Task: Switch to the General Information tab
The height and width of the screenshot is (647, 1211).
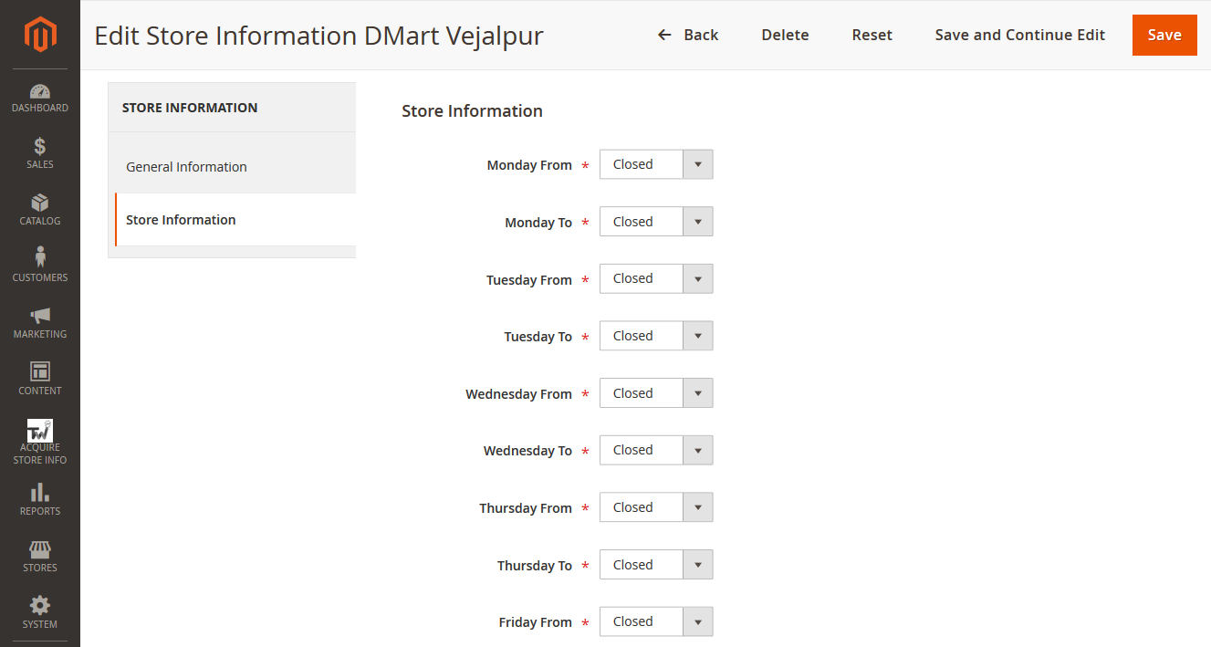Action: click(235, 167)
